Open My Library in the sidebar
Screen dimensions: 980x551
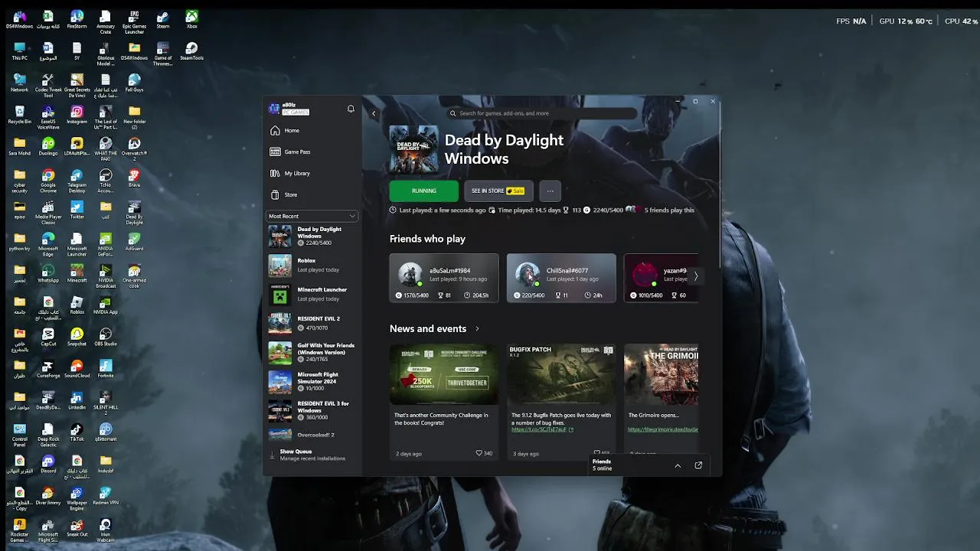pyautogui.click(x=312, y=173)
